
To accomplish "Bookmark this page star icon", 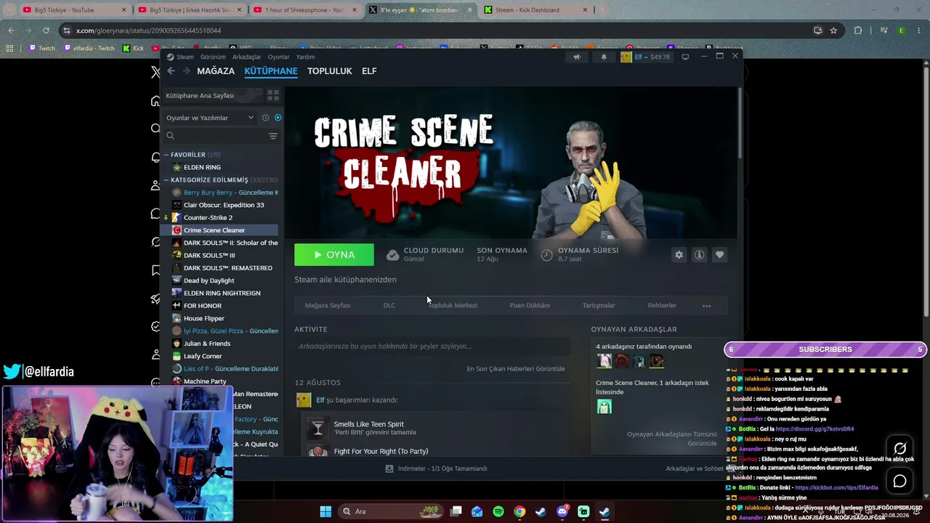I will [x=833, y=31].
